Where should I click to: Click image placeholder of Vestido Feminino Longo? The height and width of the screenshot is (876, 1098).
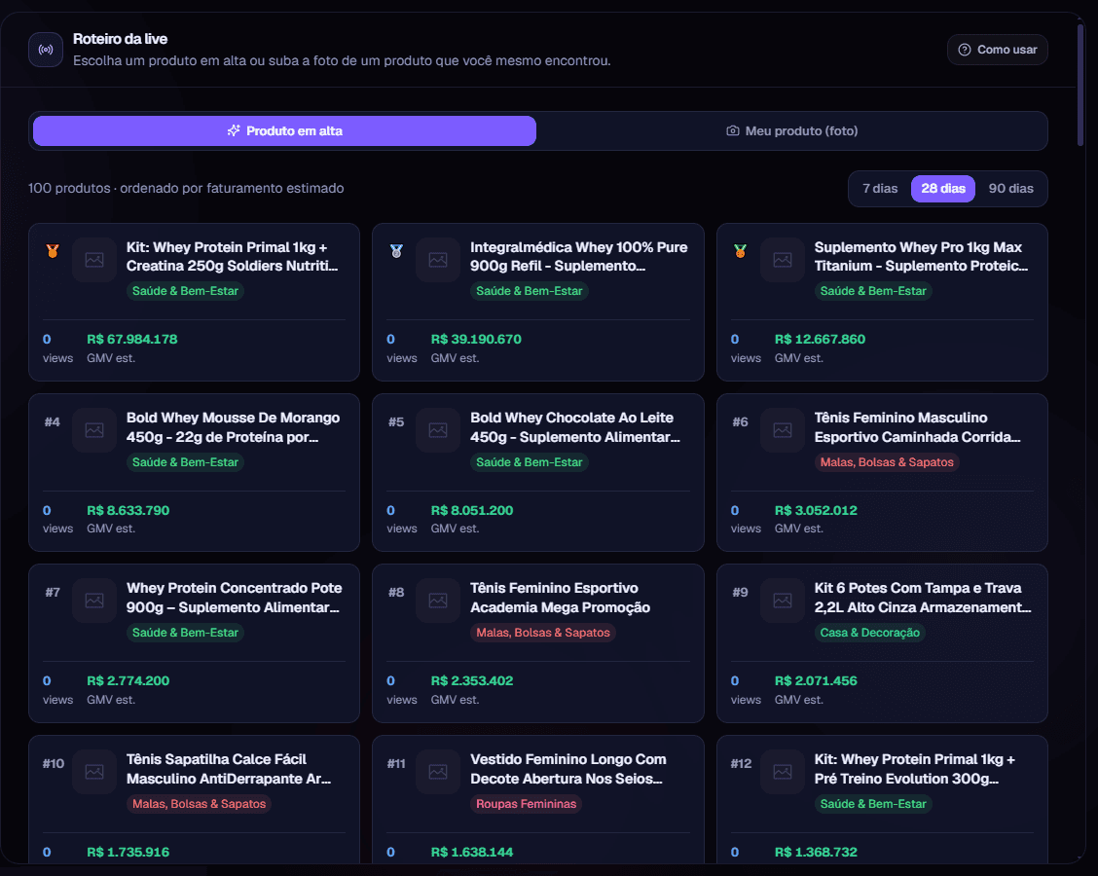tap(438, 772)
